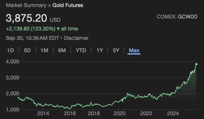Image resolution: width=204 pixels, height=119 pixels.
Task: Switch chart to 6M range
Action: (x=62, y=50)
